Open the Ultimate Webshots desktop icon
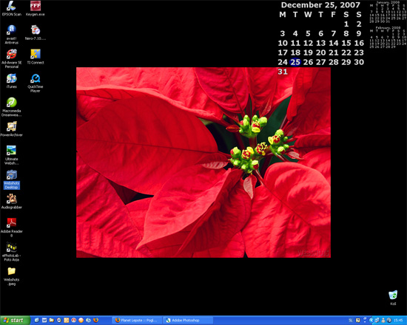The image size is (407, 325). [x=11, y=155]
